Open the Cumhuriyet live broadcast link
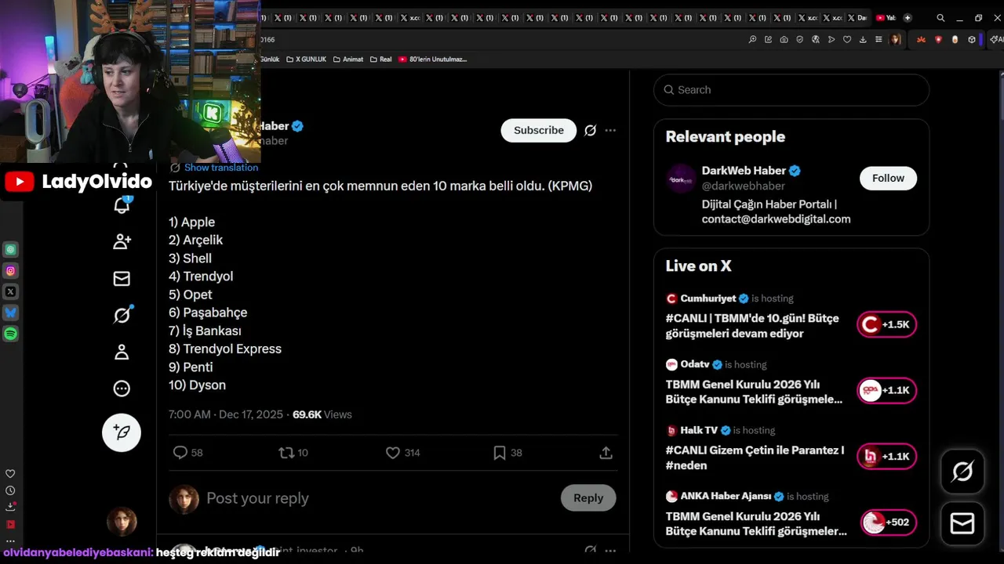The image size is (1004, 564). pyautogui.click(x=752, y=326)
